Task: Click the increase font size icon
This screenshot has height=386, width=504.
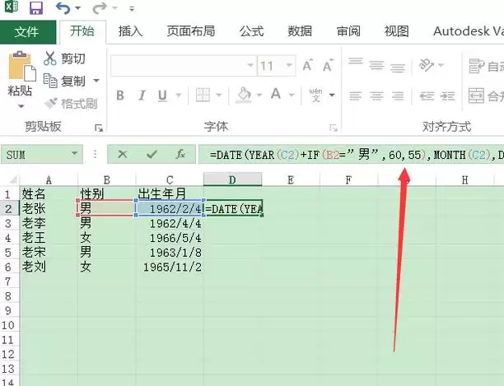Action: [308, 66]
